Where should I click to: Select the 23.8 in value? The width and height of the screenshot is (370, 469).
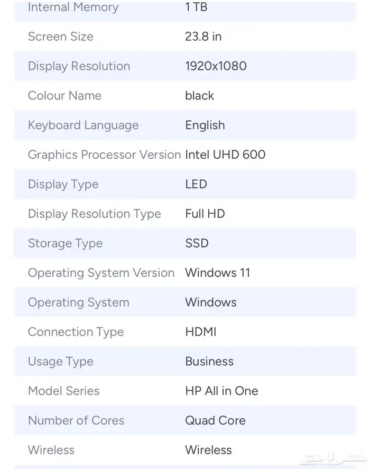pyautogui.click(x=203, y=37)
